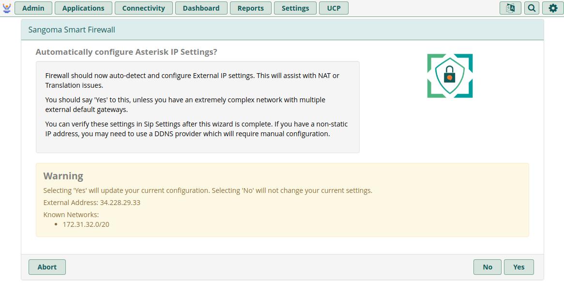Image resolution: width=564 pixels, height=285 pixels.
Task: Expand the Connectivity menu
Action: pos(143,8)
